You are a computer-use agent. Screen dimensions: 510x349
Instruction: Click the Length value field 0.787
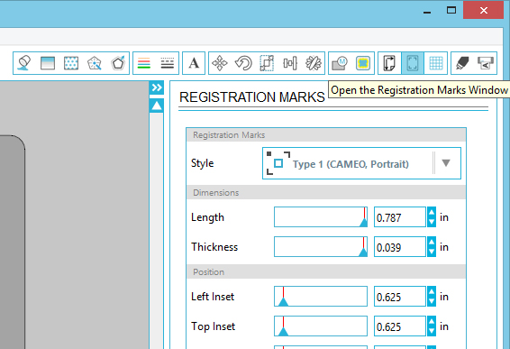pyautogui.click(x=400, y=216)
